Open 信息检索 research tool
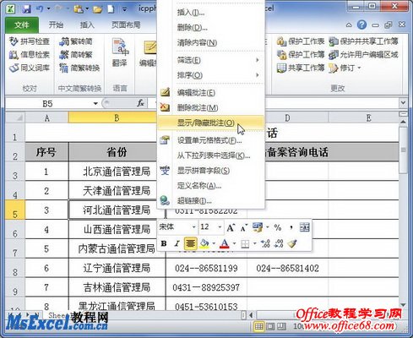Viewport: 413px width, 338px height. (30, 54)
